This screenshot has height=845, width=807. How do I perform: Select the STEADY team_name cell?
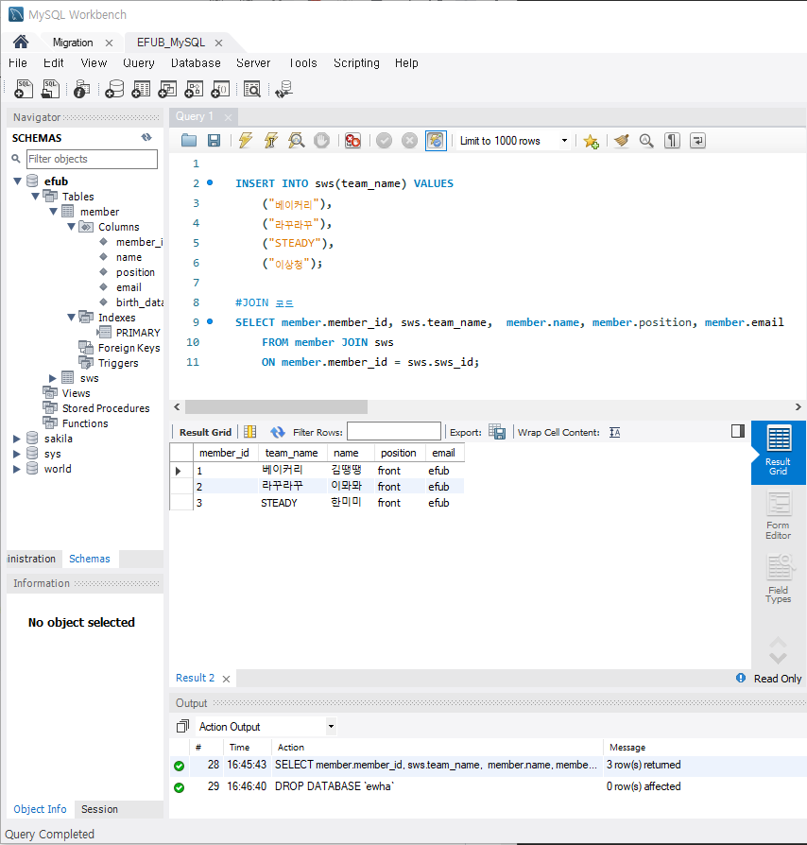[291, 503]
